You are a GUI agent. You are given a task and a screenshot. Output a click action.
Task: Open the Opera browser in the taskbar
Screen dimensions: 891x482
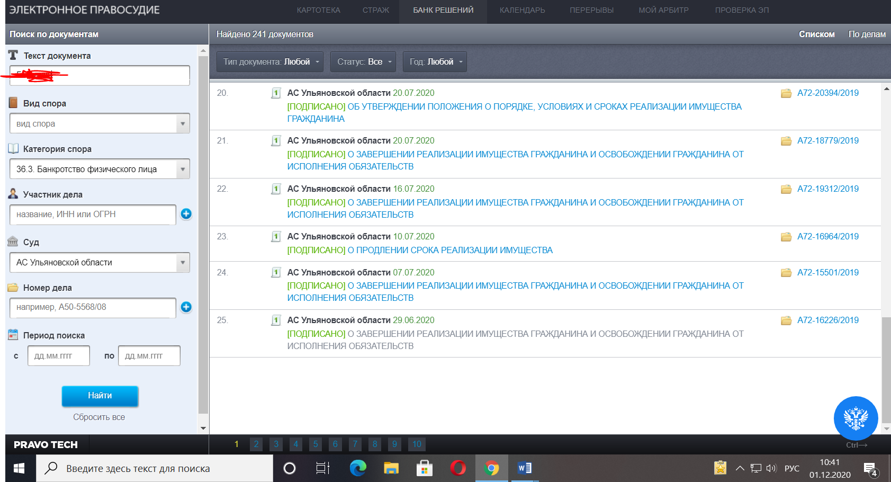click(458, 468)
